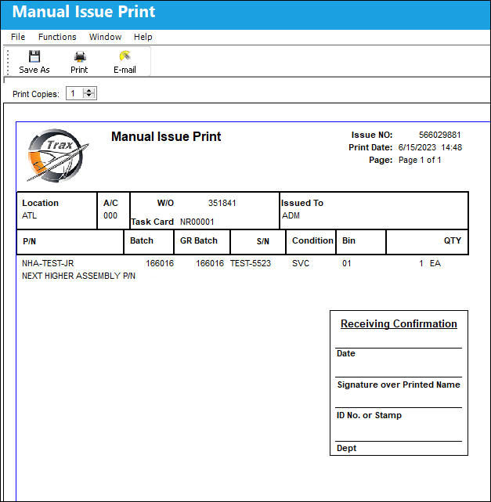Viewport: 491px width, 502px height.
Task: Click the E-mail icon in toolbar
Action: (125, 56)
